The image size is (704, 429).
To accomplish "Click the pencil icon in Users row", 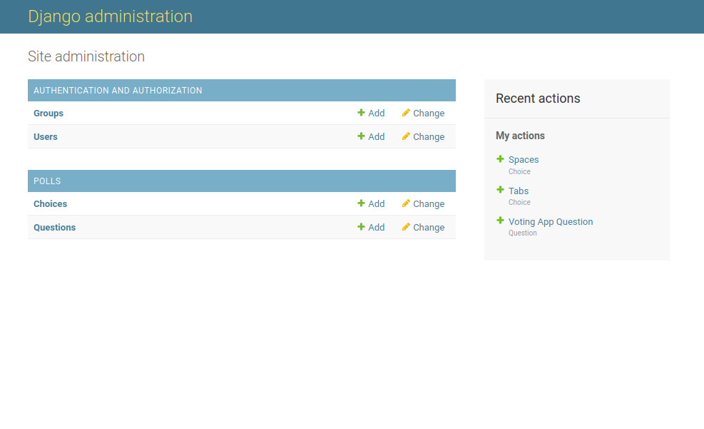I will (406, 136).
